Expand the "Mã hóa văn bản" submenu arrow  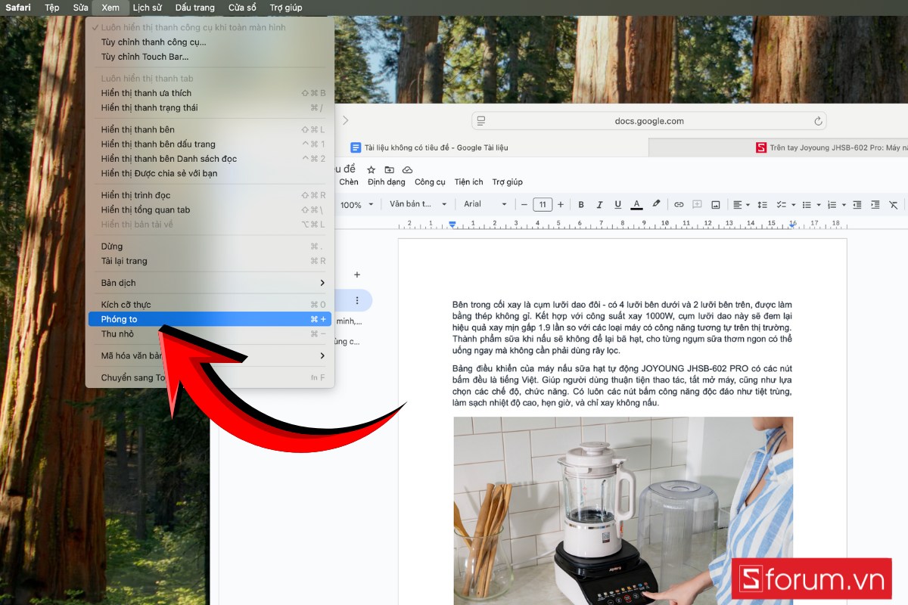click(x=322, y=355)
